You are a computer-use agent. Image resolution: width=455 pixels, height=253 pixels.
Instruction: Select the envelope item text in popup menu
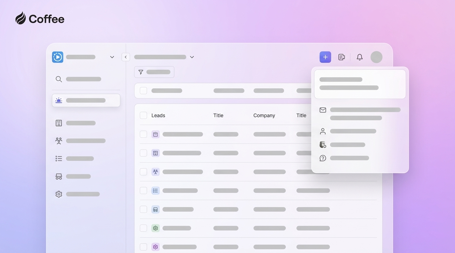[x=365, y=114]
